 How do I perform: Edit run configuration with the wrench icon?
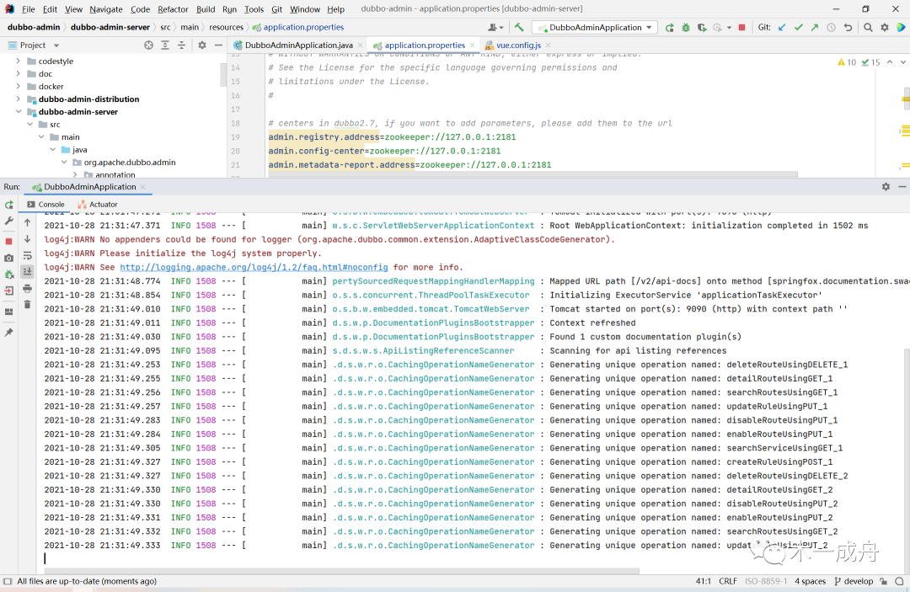(x=8, y=221)
